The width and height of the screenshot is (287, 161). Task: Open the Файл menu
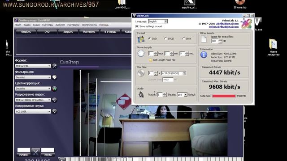[x=18, y=25]
